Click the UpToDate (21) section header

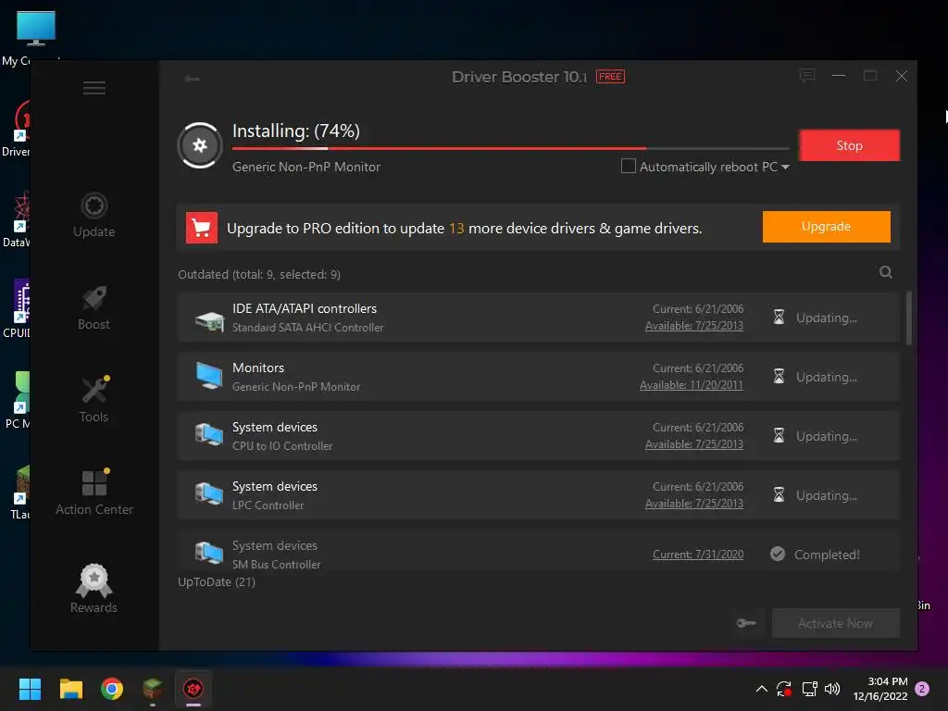pyautogui.click(x=217, y=581)
